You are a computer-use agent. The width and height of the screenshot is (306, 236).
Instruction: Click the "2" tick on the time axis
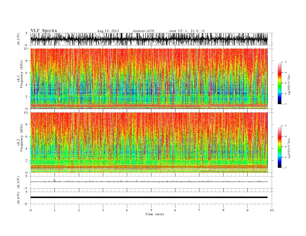click(x=79, y=210)
